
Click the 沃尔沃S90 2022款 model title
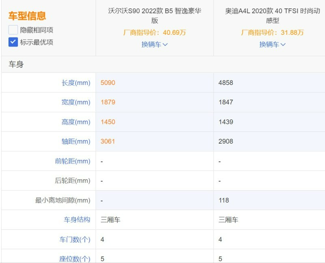coord(154,16)
